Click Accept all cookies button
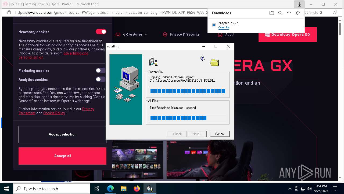 tap(62, 156)
